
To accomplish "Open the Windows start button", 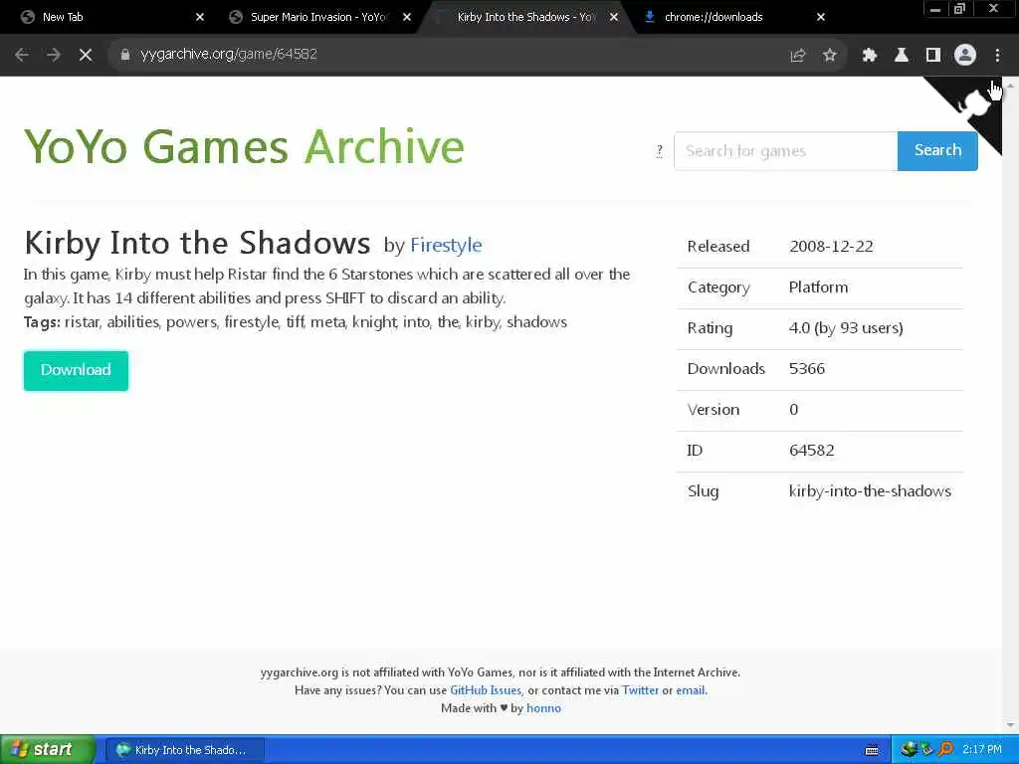I will point(47,750).
